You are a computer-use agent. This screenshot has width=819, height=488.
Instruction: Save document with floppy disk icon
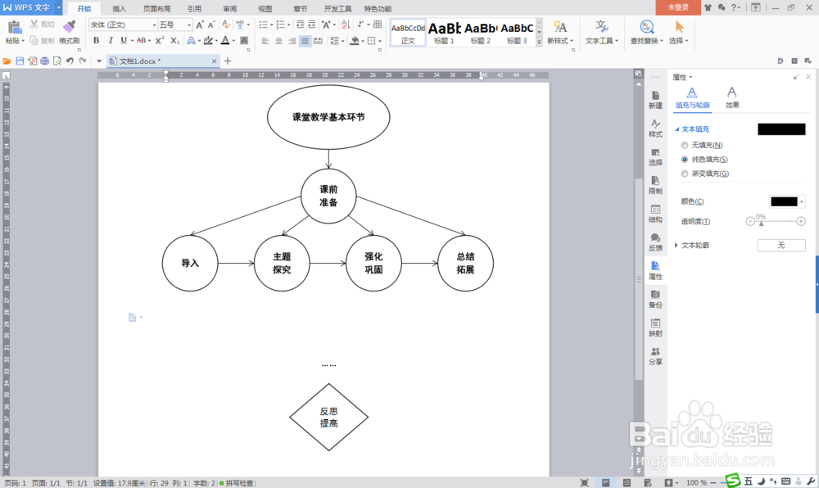20,61
